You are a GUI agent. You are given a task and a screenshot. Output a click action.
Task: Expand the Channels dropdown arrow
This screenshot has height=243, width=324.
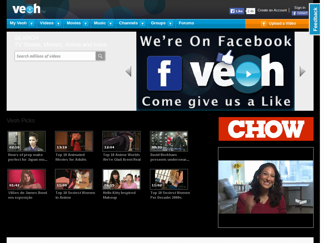pyautogui.click(x=143, y=23)
